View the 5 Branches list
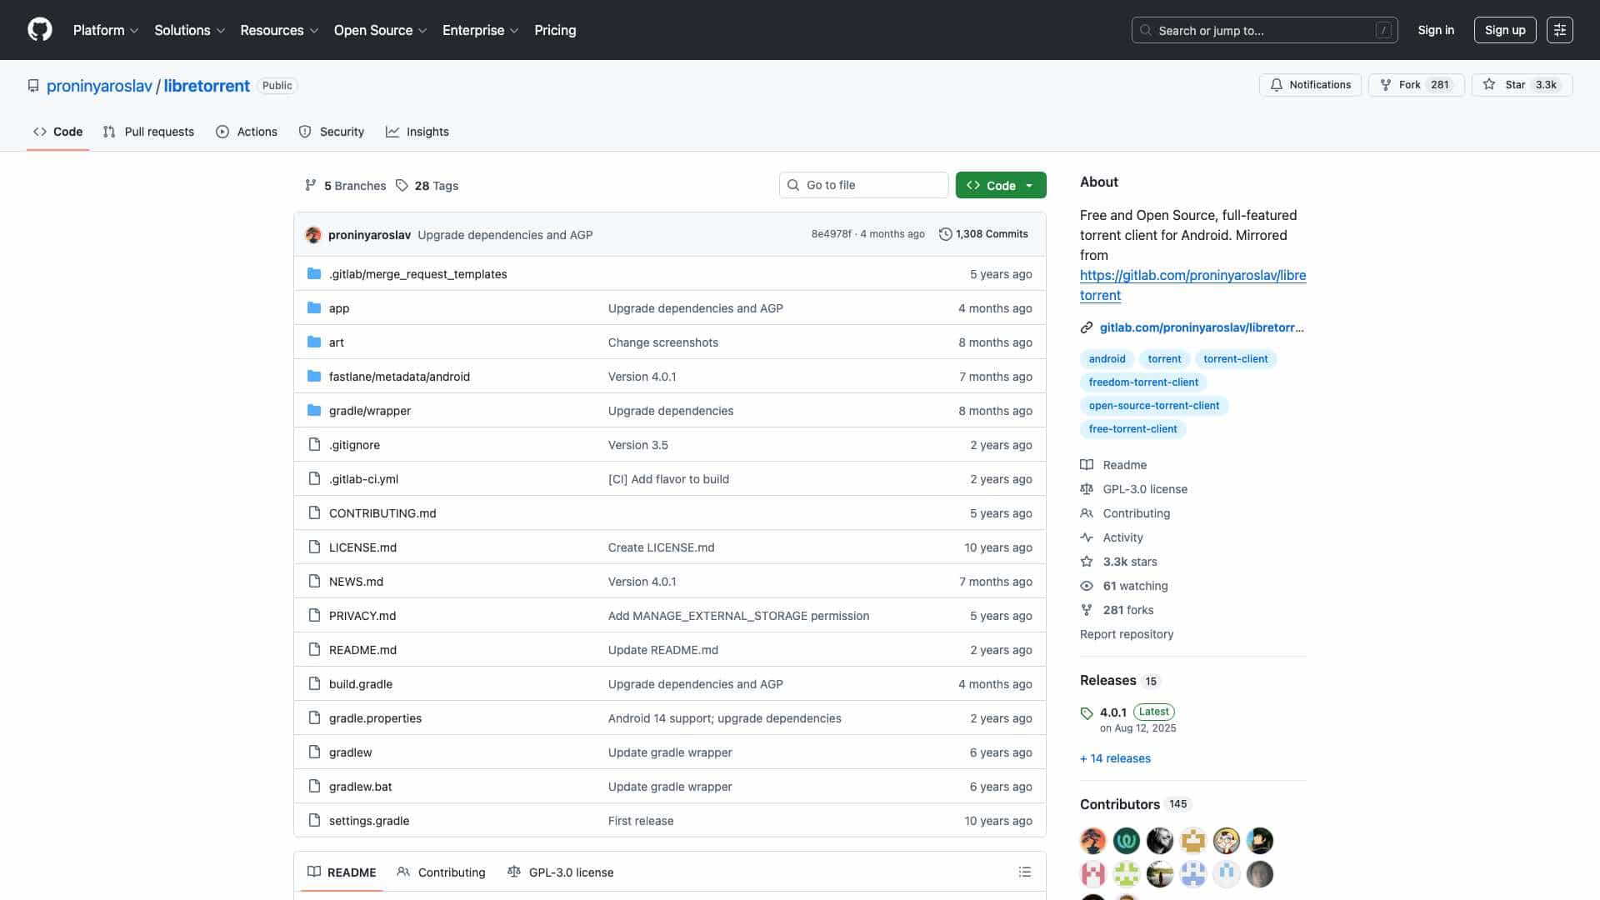 pyautogui.click(x=346, y=186)
